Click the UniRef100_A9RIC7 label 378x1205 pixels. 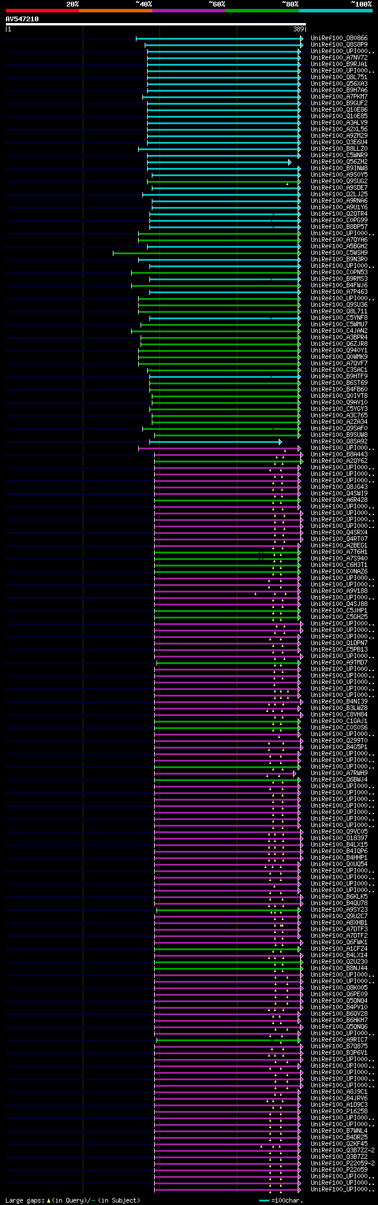(x=339, y=1040)
